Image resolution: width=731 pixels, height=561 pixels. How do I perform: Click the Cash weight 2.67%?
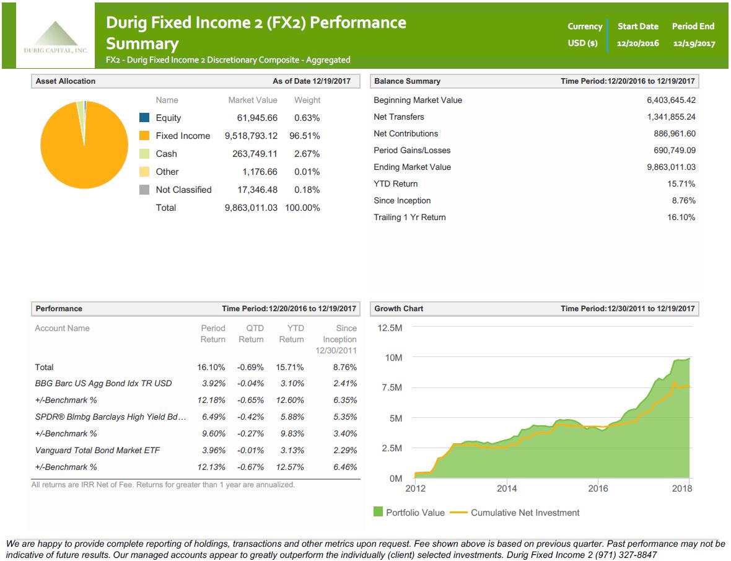click(x=307, y=154)
